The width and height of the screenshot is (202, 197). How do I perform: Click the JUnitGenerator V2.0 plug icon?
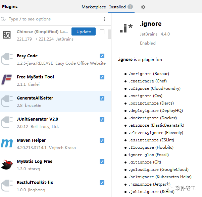[7, 123]
